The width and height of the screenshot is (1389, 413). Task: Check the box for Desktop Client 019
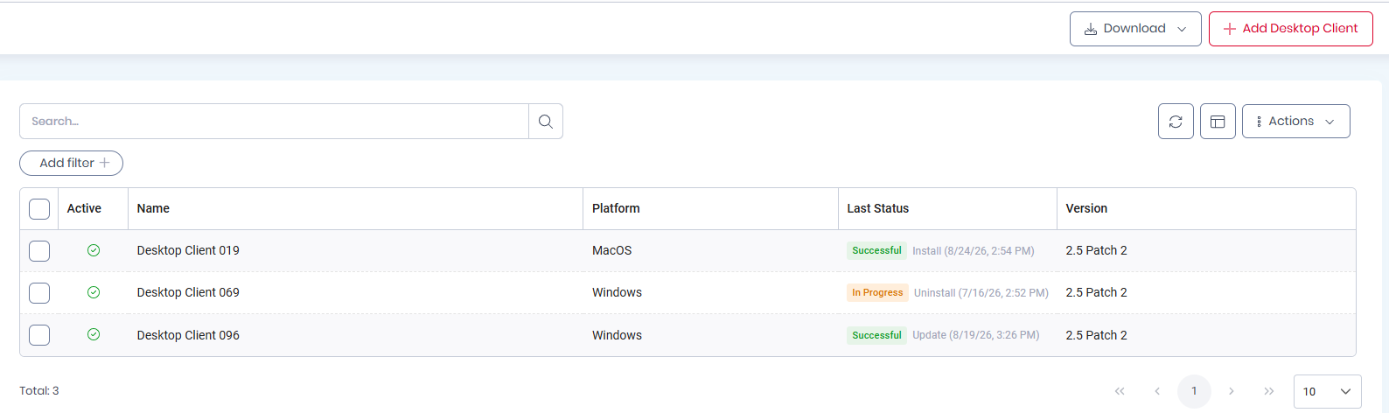click(39, 251)
